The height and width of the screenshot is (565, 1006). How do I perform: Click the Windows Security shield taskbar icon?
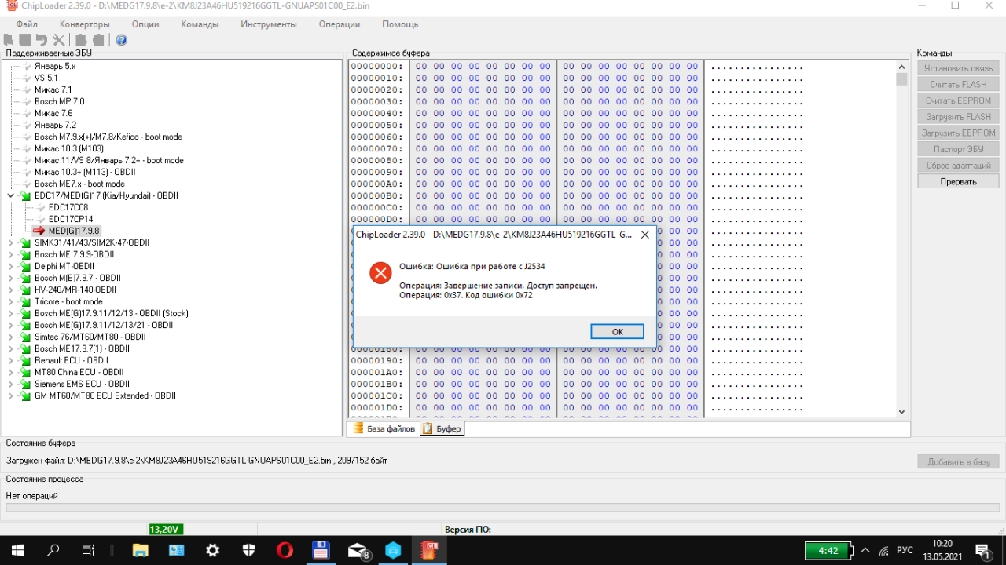point(248,550)
